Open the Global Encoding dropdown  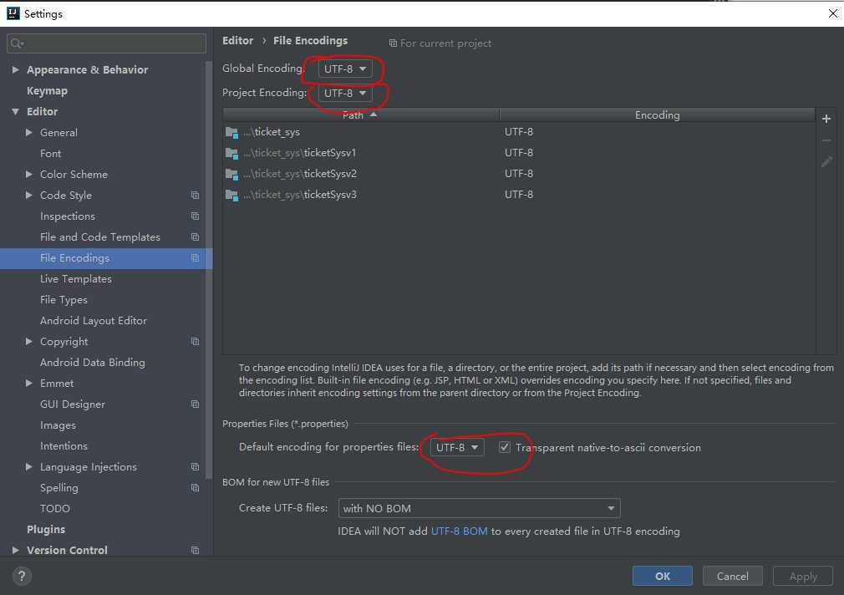pyautogui.click(x=345, y=69)
